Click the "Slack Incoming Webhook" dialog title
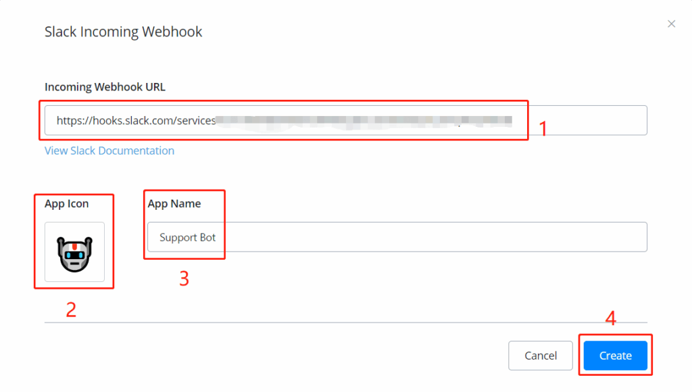 pyautogui.click(x=123, y=32)
